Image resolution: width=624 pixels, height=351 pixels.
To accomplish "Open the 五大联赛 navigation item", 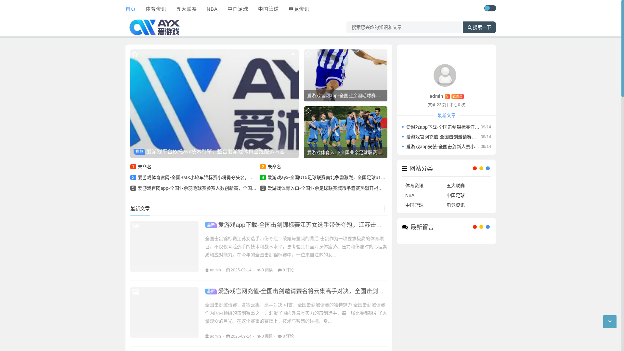I will (187, 9).
